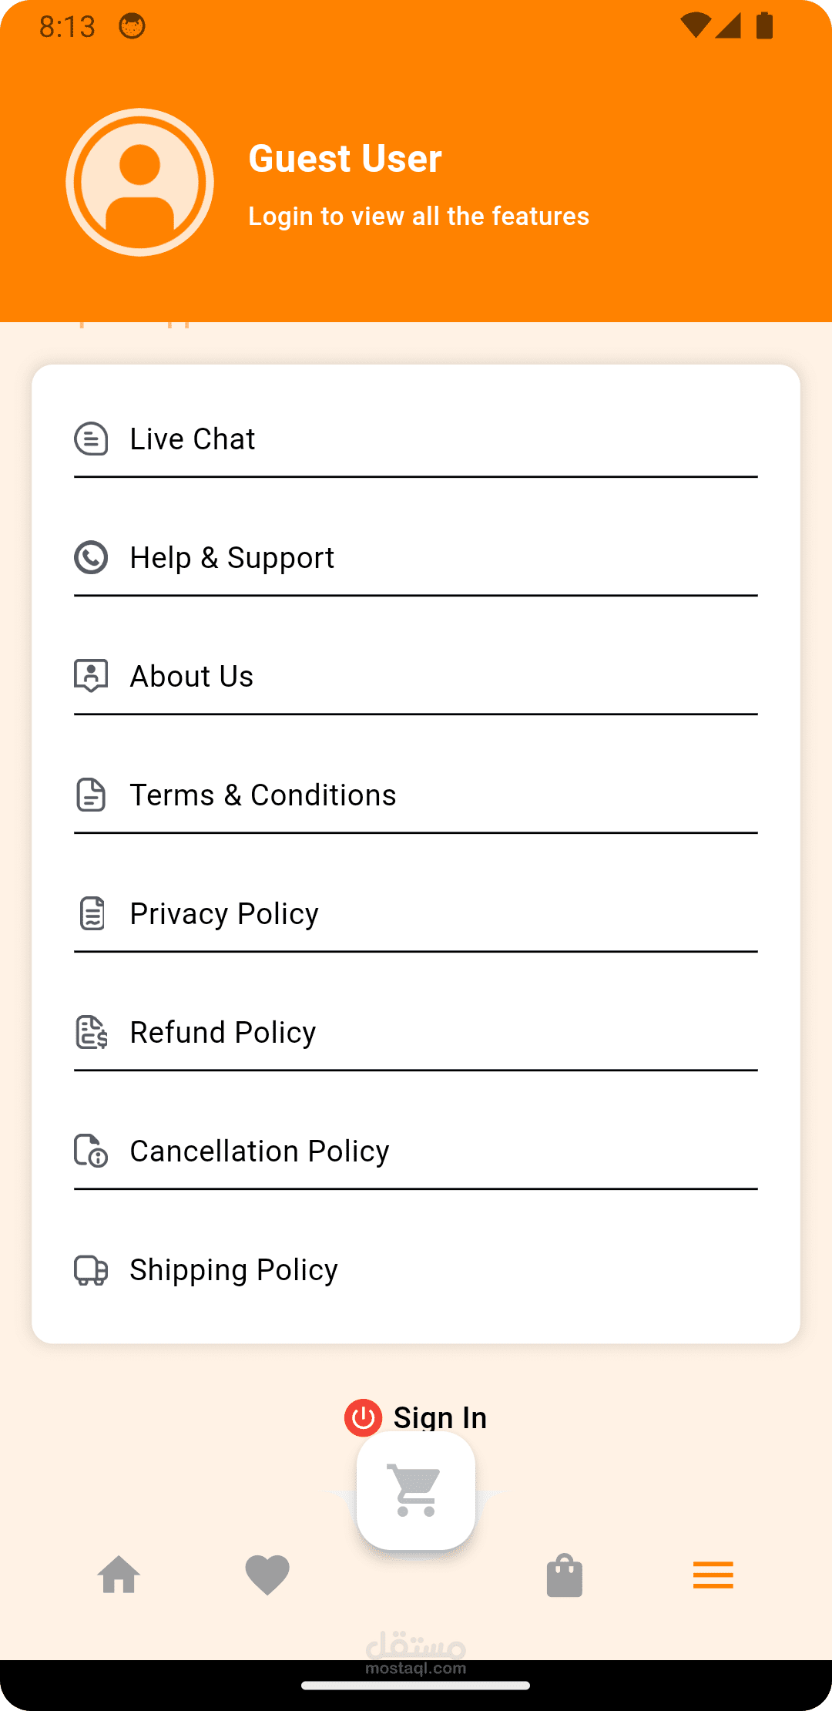
Task: Open the shopping bag orders tab
Action: [x=565, y=1575]
